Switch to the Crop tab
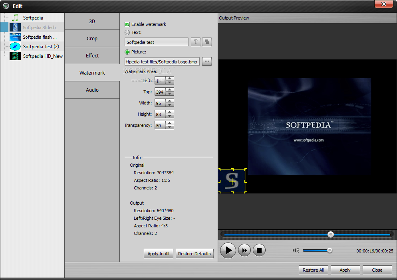397x280 pixels. click(x=92, y=38)
